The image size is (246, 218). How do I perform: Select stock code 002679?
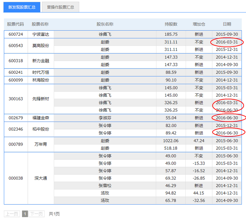click(16, 118)
